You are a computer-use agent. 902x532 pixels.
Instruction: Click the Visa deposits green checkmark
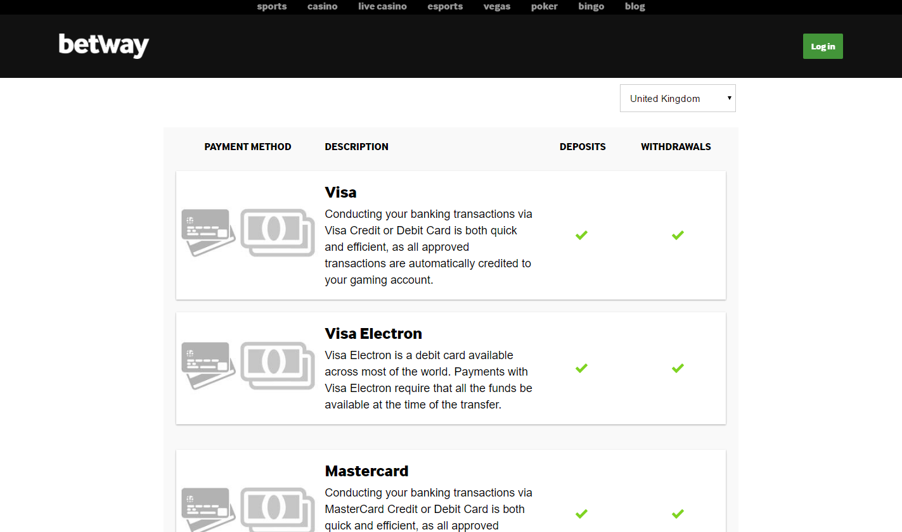(581, 235)
